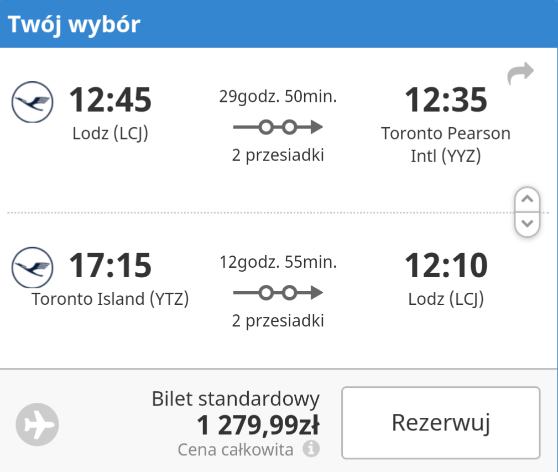Click the up chevron on flight switcher
558x472 pixels.
tap(527, 199)
